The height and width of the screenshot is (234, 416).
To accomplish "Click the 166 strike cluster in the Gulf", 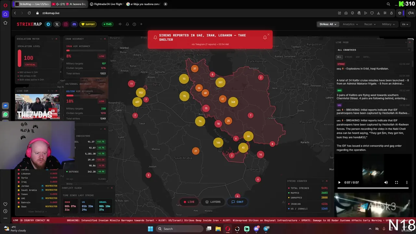I will tap(218, 142).
